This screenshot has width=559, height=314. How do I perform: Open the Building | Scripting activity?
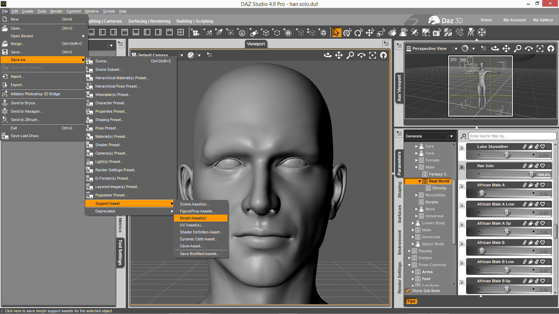click(195, 21)
